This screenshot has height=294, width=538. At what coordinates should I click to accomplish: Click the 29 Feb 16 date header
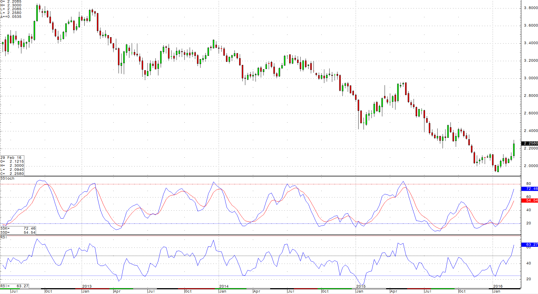[11, 157]
